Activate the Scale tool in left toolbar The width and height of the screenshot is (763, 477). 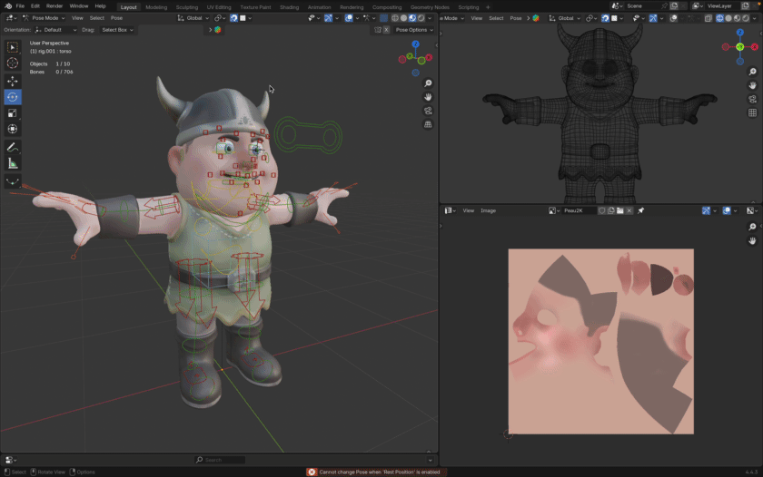pyautogui.click(x=13, y=113)
